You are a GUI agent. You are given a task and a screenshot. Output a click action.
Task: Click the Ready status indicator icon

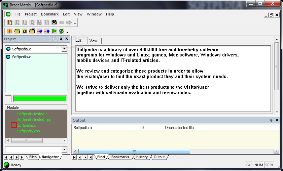pos(6,165)
